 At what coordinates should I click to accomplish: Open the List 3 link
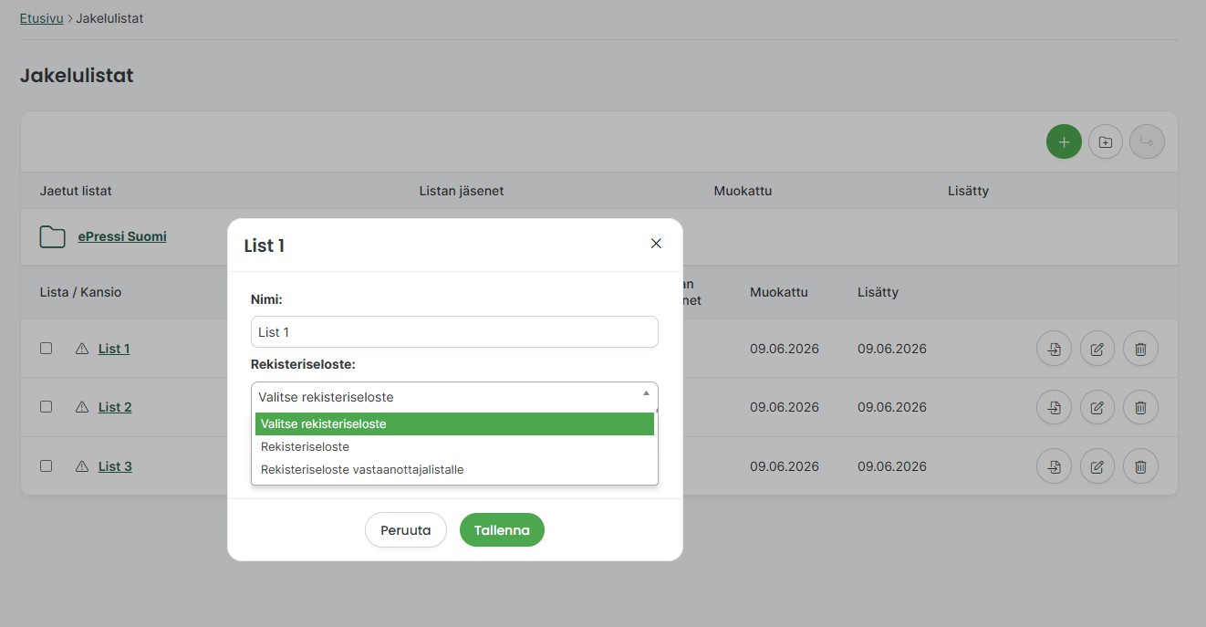pyautogui.click(x=115, y=466)
